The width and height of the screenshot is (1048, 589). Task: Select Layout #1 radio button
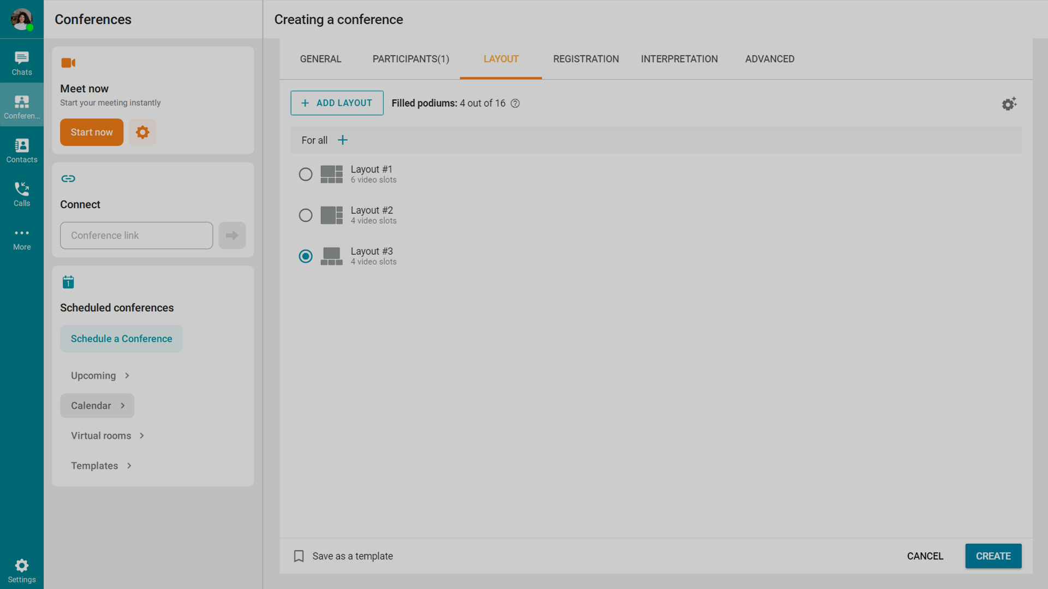(x=306, y=175)
